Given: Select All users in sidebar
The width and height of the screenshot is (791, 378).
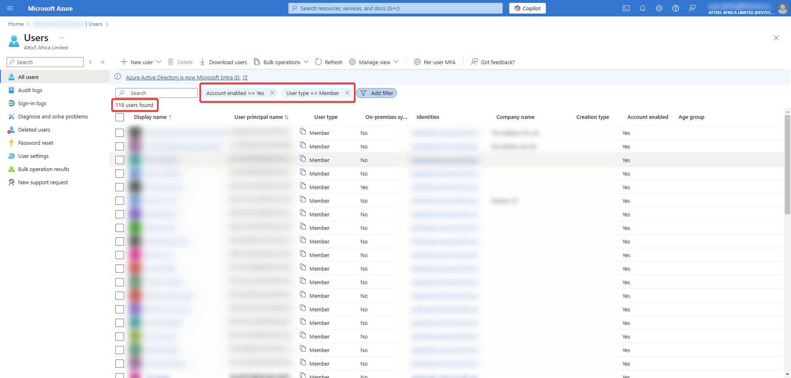Looking at the screenshot, I should [x=54, y=77].
